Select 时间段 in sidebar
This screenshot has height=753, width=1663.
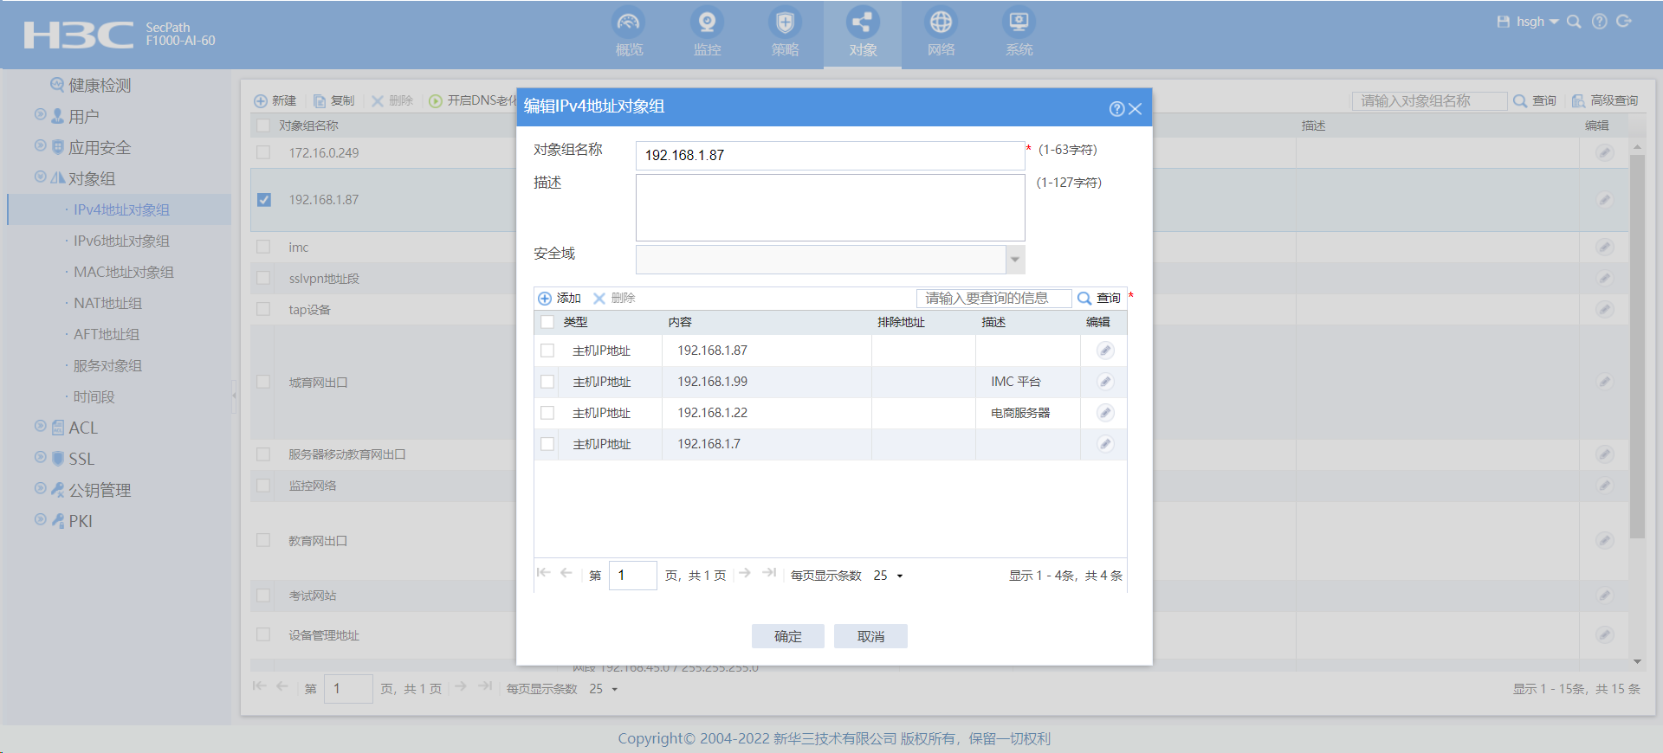coord(94,396)
